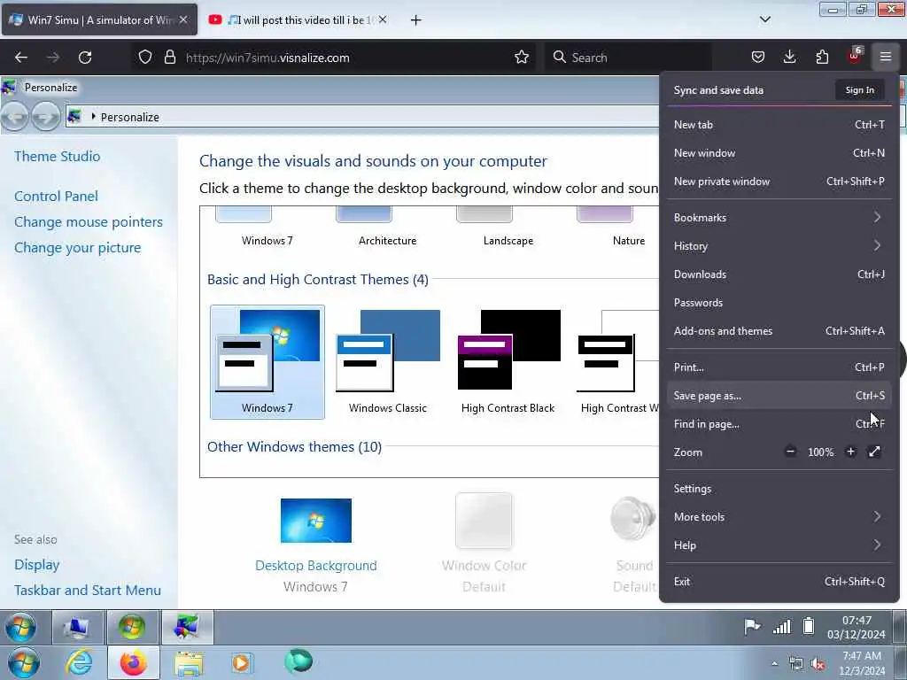The image size is (907, 680).
Task: Choose Find in page… menu entry
Action: (779, 424)
